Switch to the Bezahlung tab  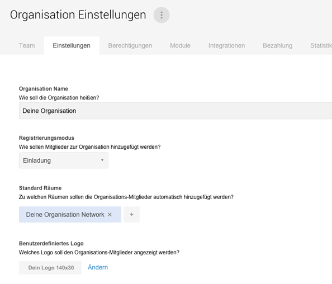tap(278, 45)
